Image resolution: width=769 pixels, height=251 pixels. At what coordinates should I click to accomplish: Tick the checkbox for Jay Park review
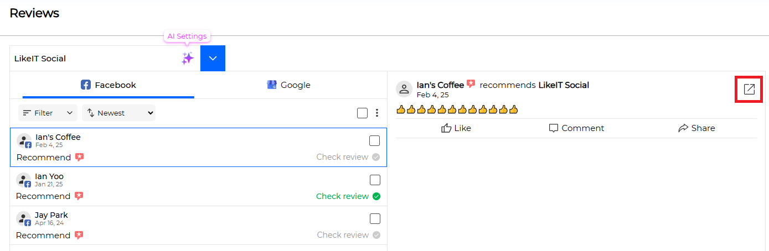click(x=375, y=218)
